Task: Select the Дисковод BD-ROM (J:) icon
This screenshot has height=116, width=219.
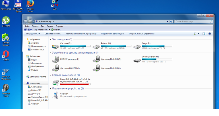Action: coord(96,68)
